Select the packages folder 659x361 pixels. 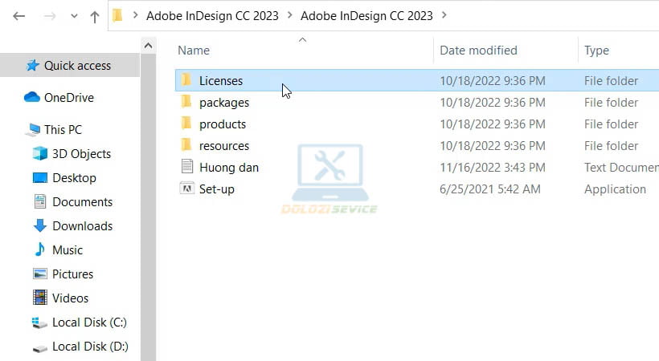tap(223, 103)
